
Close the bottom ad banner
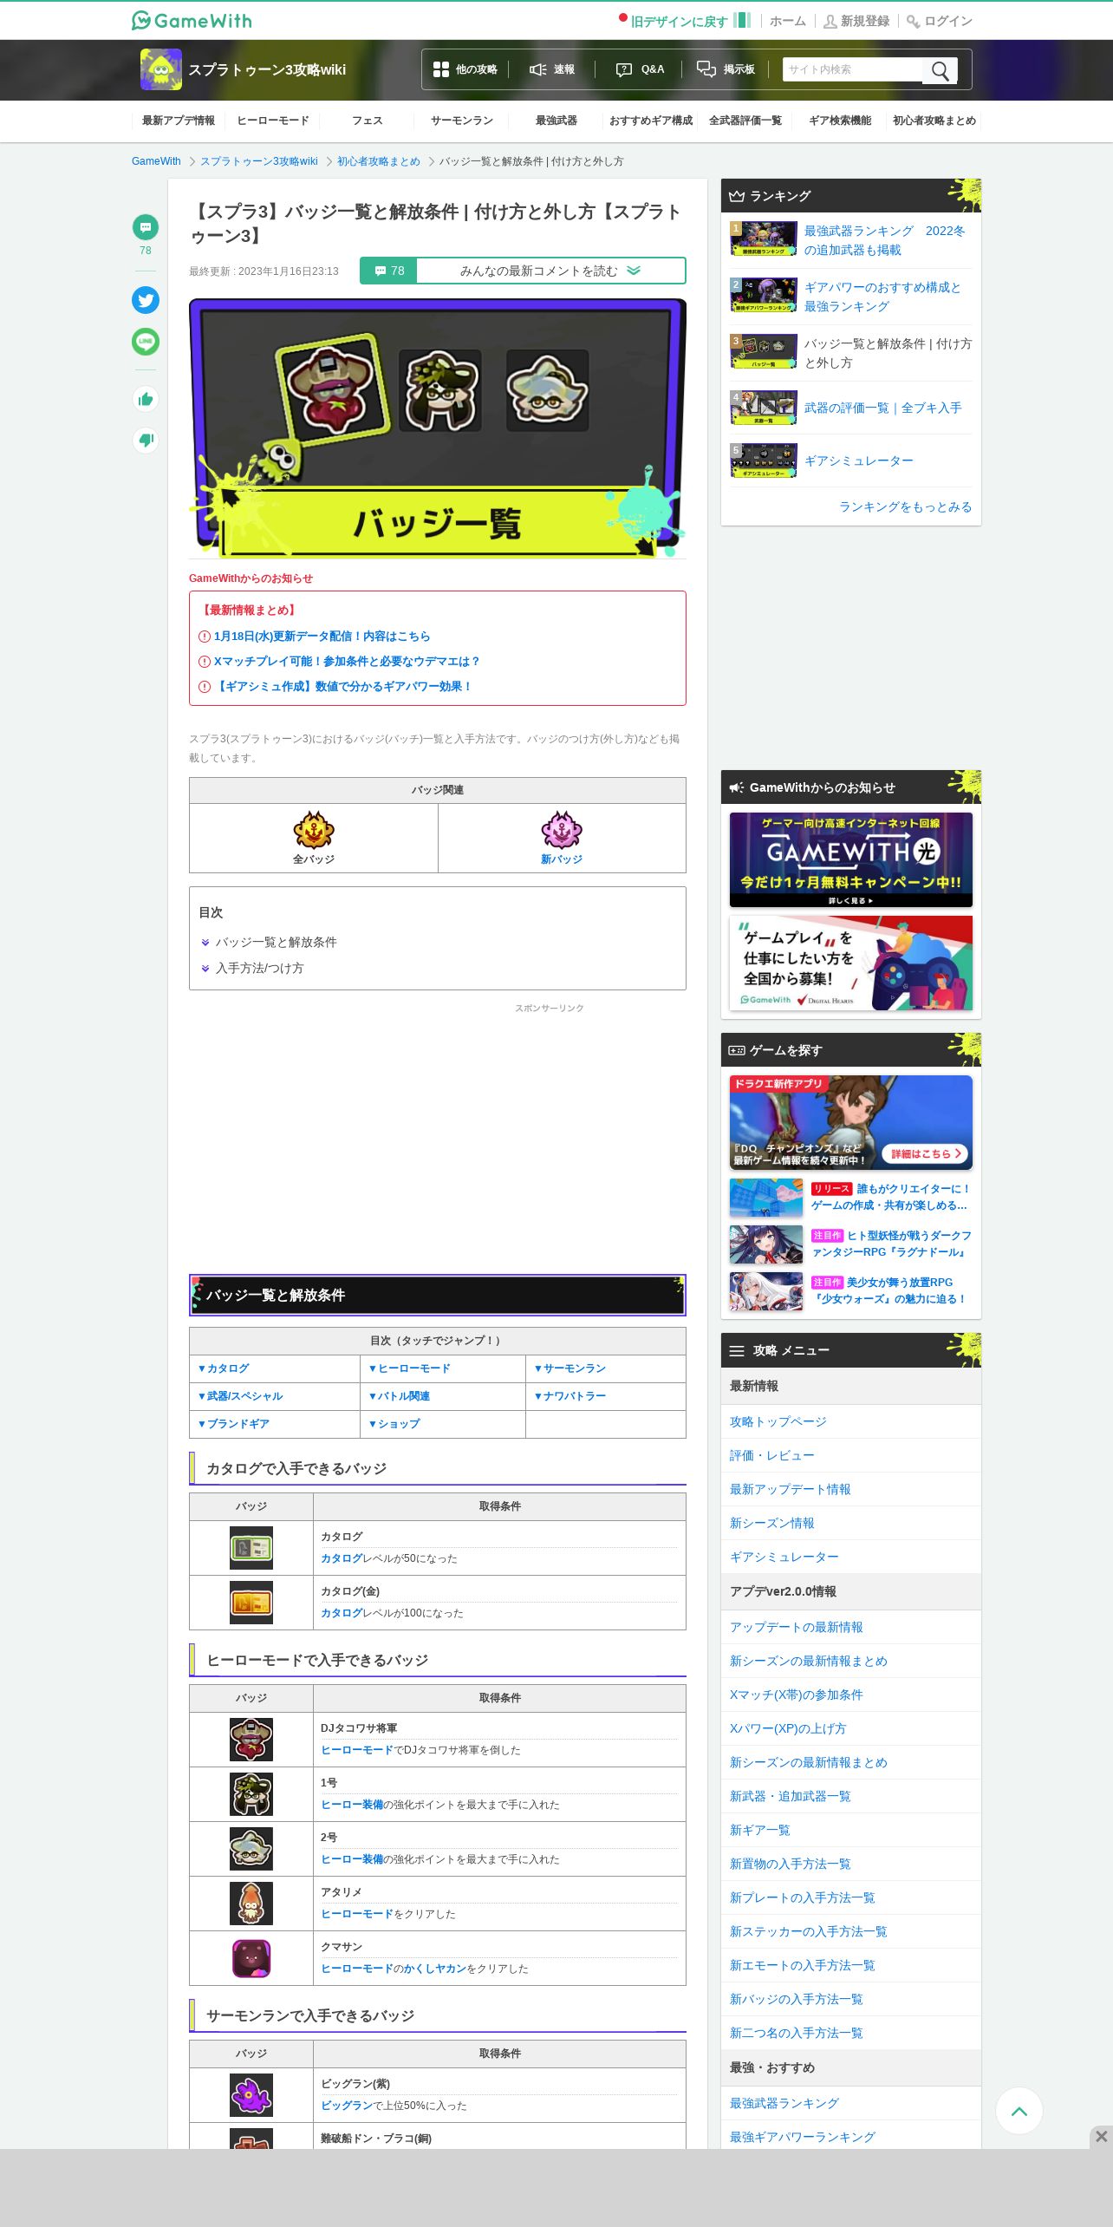(x=1101, y=2136)
